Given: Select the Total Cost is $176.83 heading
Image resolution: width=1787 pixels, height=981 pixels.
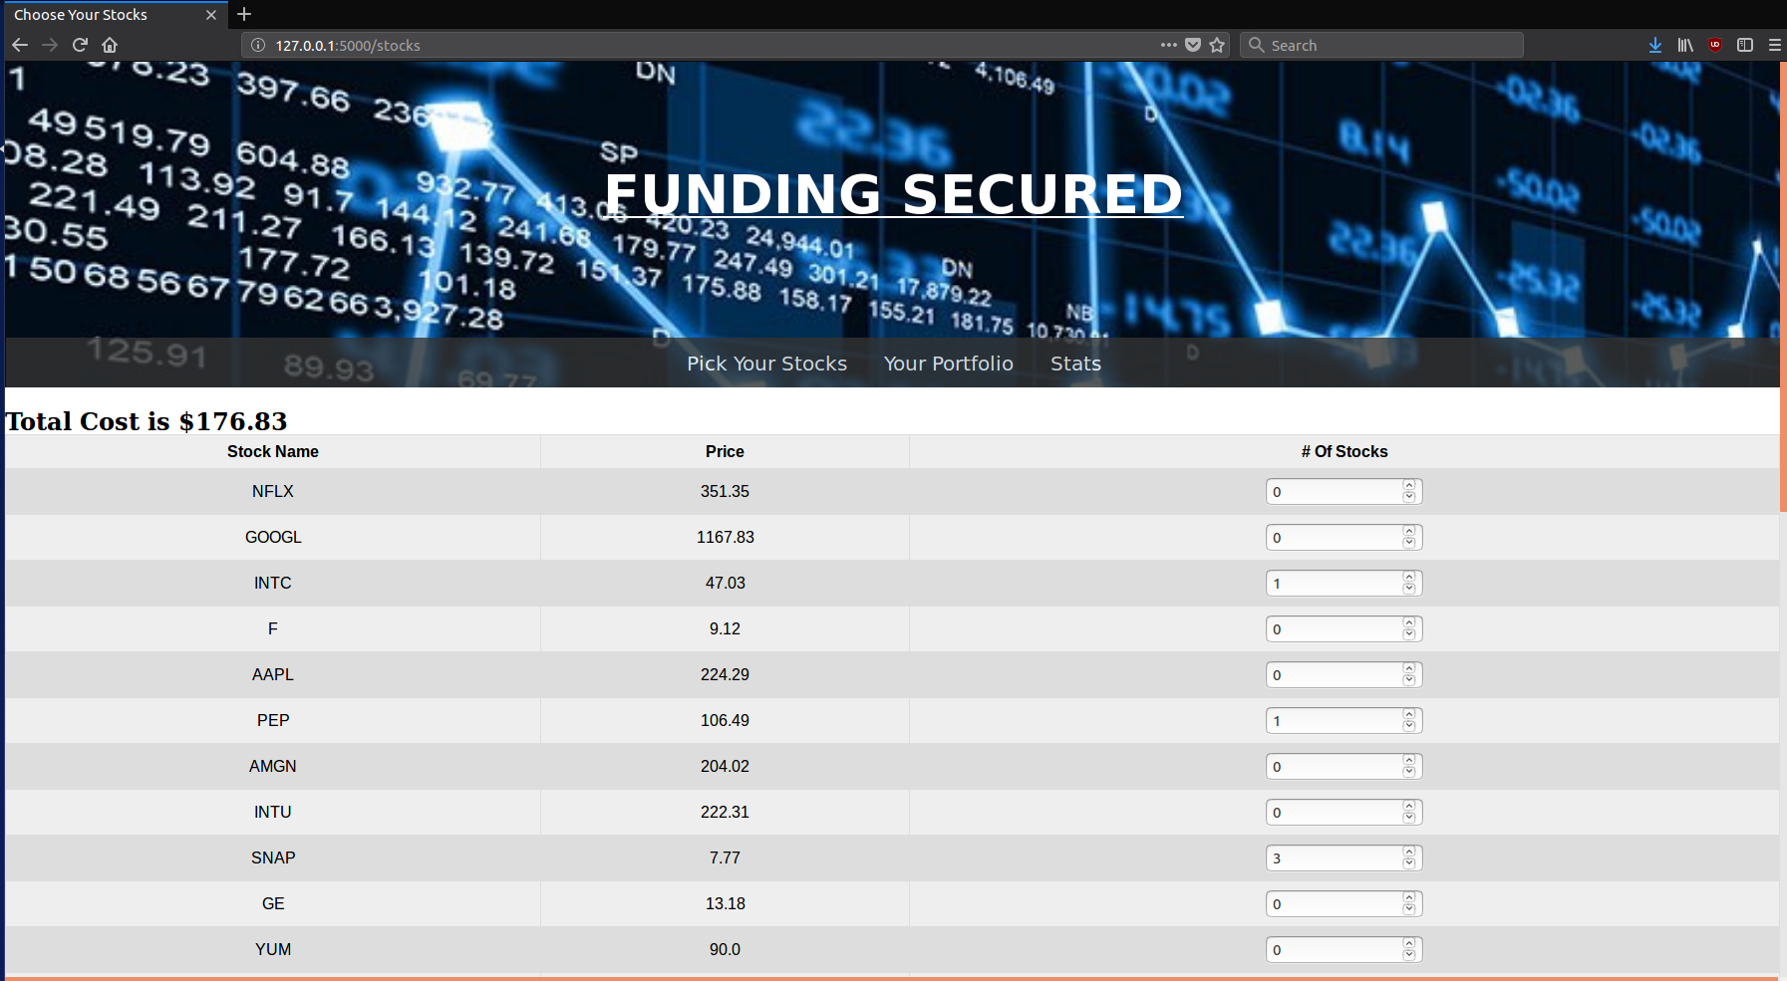Looking at the screenshot, I should 146,421.
